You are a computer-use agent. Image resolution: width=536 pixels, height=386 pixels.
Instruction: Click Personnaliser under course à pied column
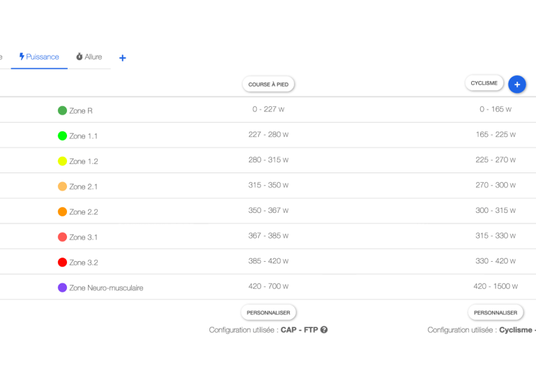click(268, 313)
